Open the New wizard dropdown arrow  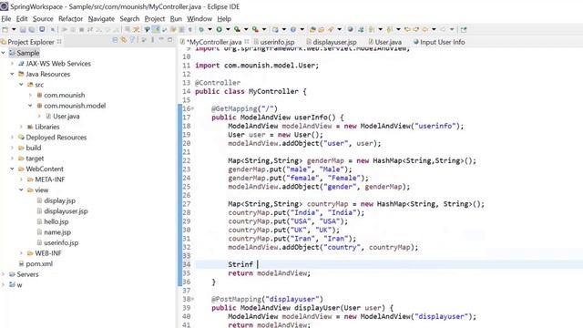14,29
